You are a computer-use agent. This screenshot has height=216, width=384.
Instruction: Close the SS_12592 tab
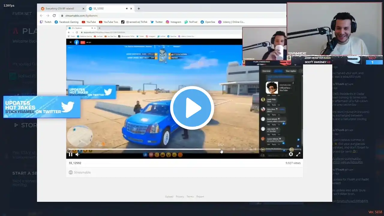(132, 9)
